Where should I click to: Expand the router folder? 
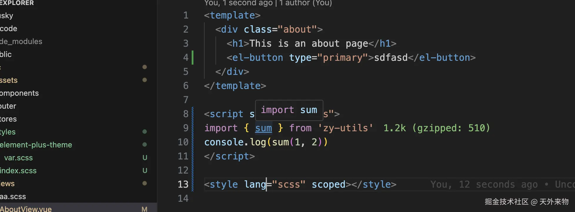point(8,106)
